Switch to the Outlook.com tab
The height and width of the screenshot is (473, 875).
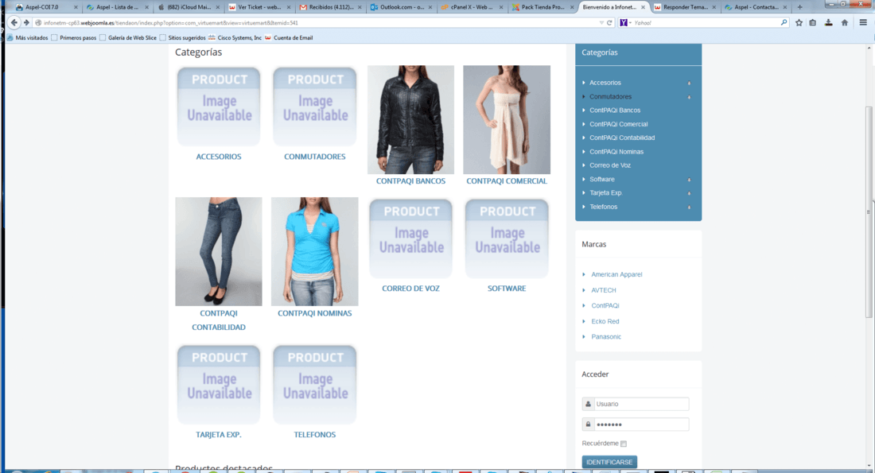point(402,7)
